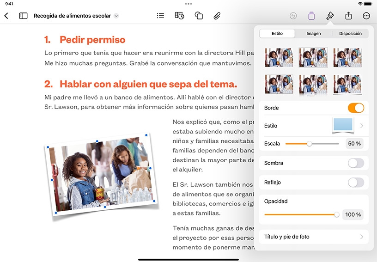
Task: Switch to the Disposición tab
Action: pyautogui.click(x=350, y=34)
